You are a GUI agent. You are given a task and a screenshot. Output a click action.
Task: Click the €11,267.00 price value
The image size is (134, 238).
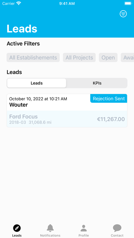(111, 119)
